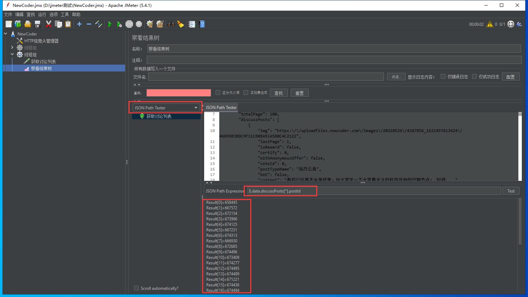This screenshot has width=528, height=297.
Task: Enable 仅错误日志 checkbox
Action: [x=443, y=76]
